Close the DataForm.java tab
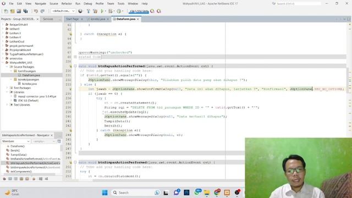This screenshot has width=352, height=198. click(138, 19)
